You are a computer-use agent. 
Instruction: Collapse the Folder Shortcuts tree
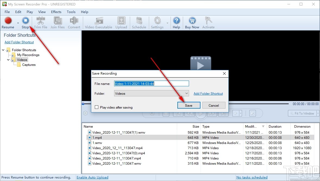[x=3, y=50]
